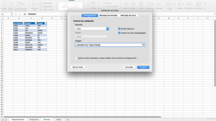Click the Consolidar icon
Viewport: 216px width, 121px height.
(x=159, y=5)
